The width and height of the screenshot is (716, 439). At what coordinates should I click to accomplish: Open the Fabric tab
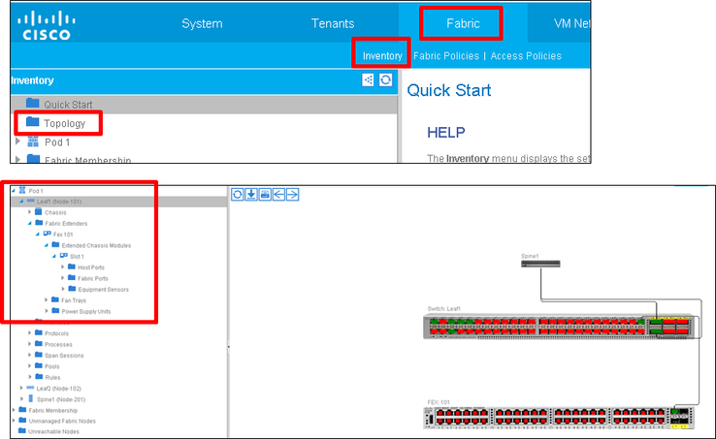[x=463, y=23]
